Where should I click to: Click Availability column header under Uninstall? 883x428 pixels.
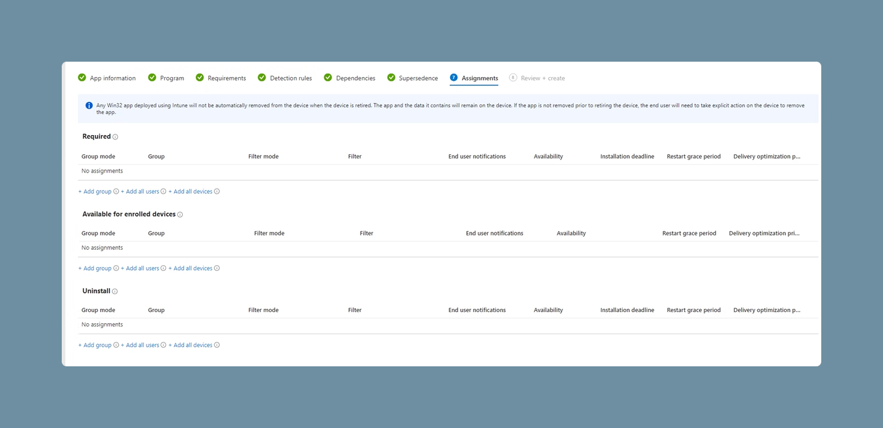click(x=548, y=310)
